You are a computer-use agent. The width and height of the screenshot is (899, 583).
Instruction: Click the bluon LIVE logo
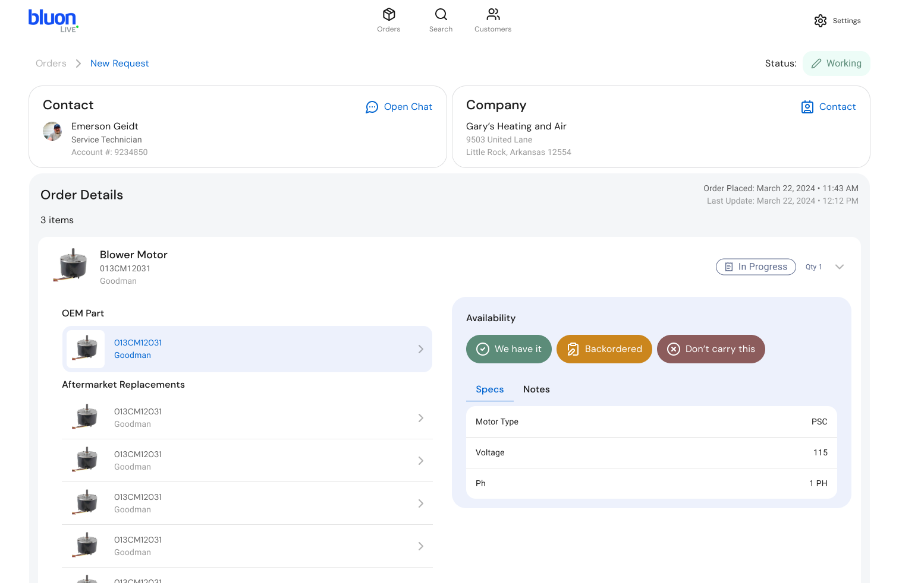tap(53, 21)
